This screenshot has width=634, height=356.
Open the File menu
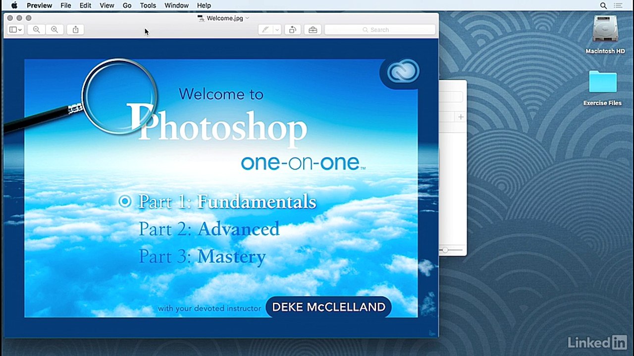(x=66, y=5)
